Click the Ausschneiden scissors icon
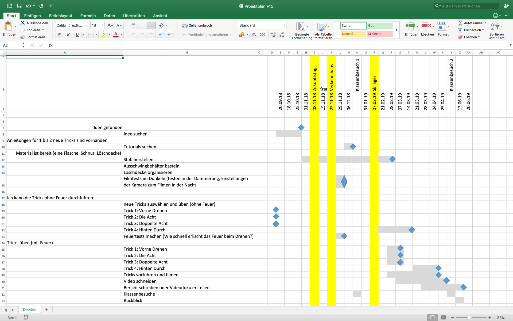The image size is (513, 321). click(23, 23)
